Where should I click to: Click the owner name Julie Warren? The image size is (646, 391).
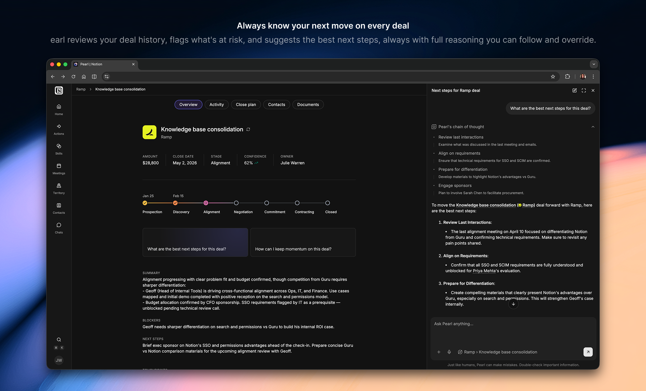click(x=292, y=163)
